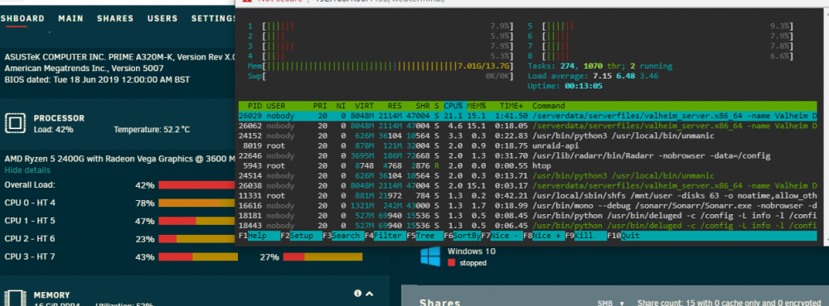The width and height of the screenshot is (829, 306).
Task: Click the Memory module icon
Action: tap(15, 298)
